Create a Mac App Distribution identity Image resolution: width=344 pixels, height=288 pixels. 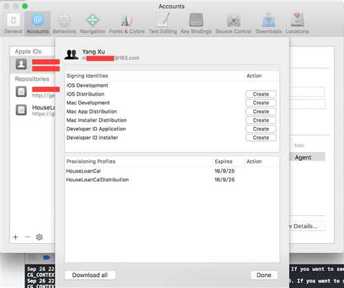point(261,111)
